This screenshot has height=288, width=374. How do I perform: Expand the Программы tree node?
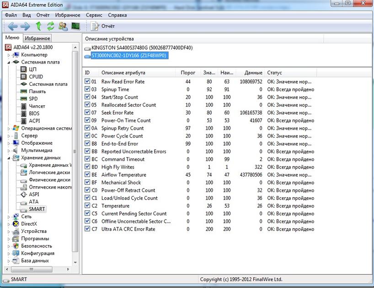pyautogui.click(x=9, y=239)
